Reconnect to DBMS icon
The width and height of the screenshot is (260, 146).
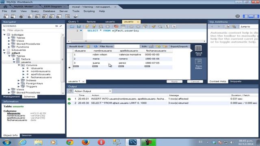76,16
